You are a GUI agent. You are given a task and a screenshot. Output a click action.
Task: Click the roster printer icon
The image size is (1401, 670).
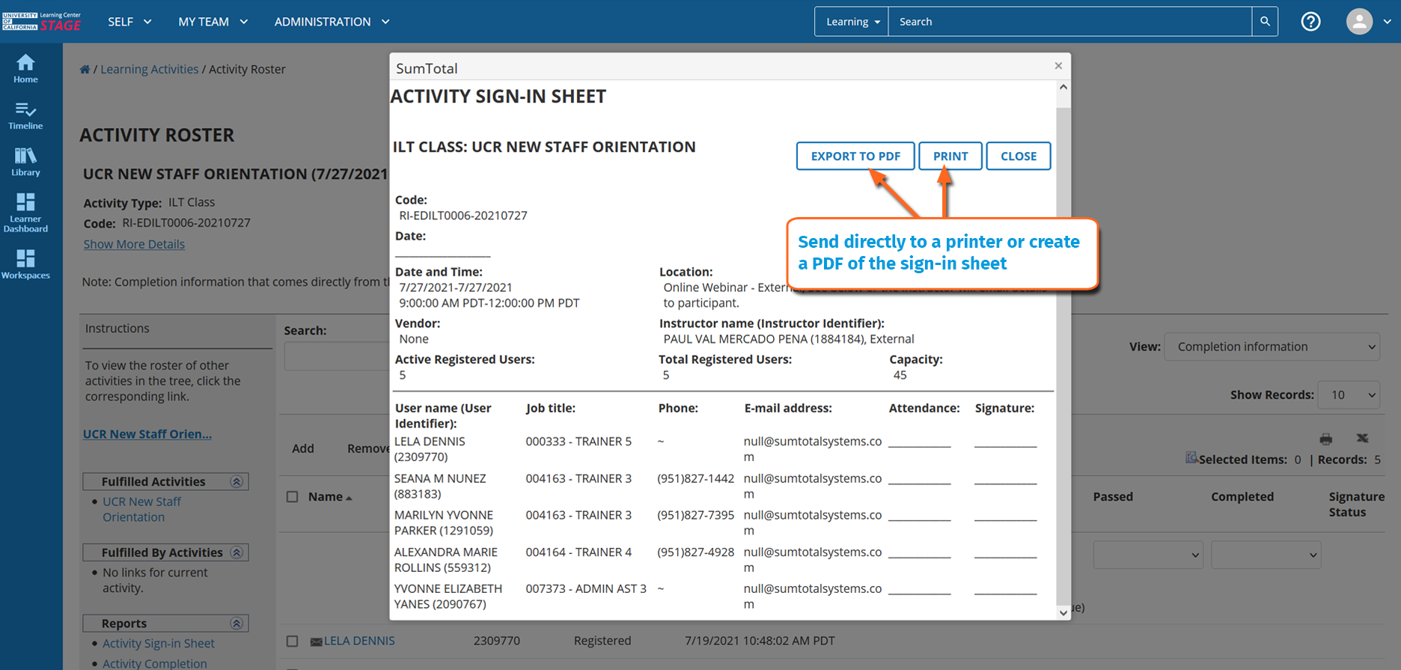1325,439
